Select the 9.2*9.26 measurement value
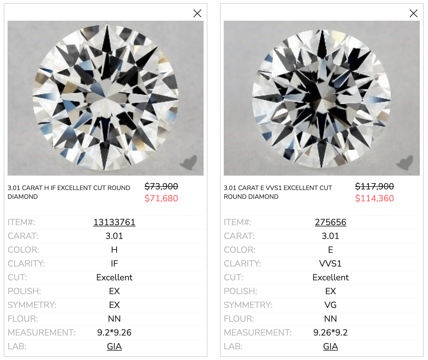The height and width of the screenshot is (360, 428). click(114, 333)
